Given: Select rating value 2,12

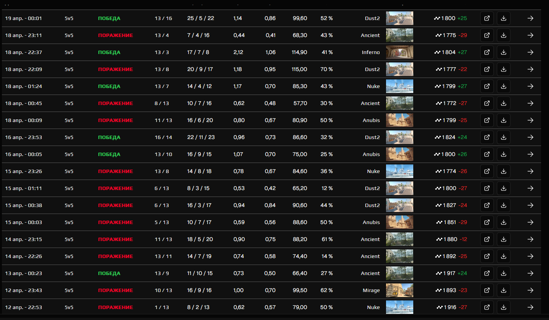Looking at the screenshot, I should point(238,52).
